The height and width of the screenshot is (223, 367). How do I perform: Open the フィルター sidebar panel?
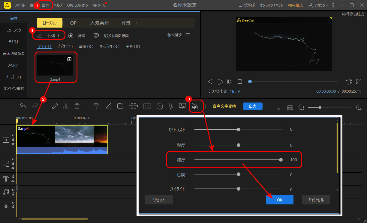(14, 65)
